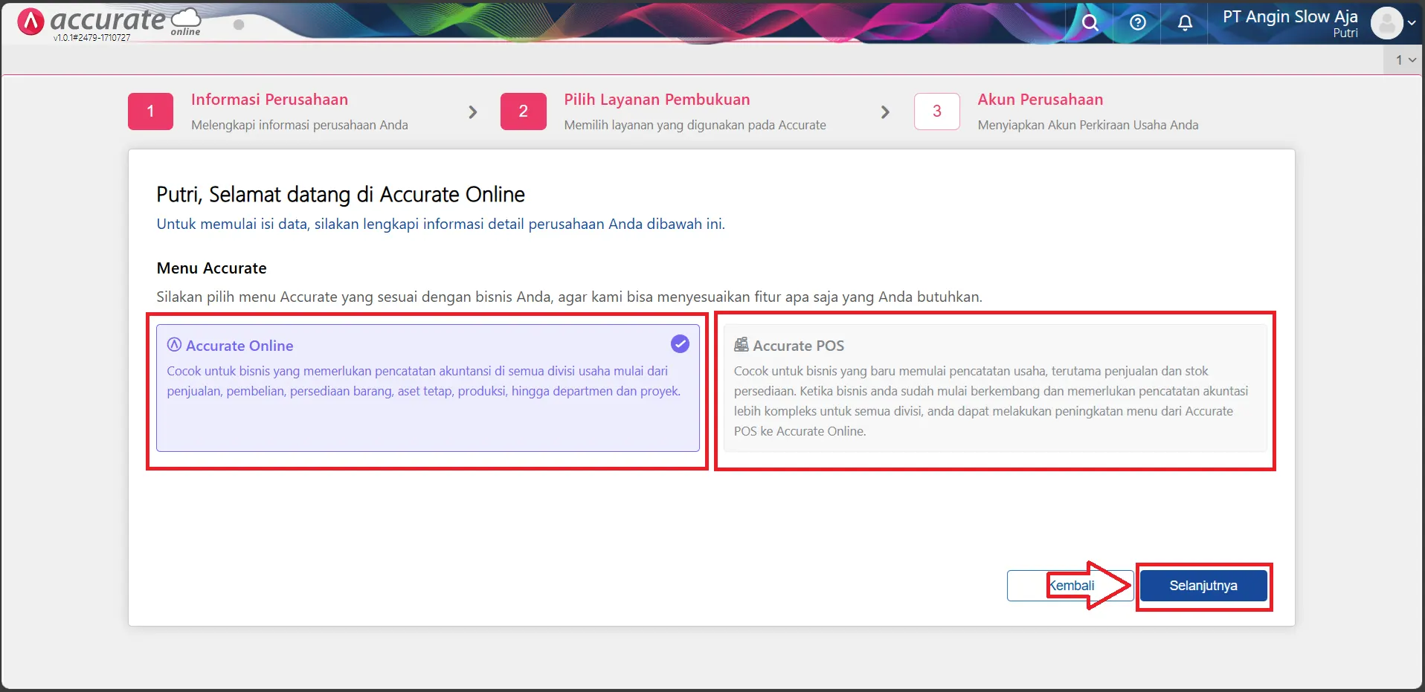Click the Accurate Online logo
Image resolution: width=1425 pixels, height=692 pixels.
pos(109,22)
